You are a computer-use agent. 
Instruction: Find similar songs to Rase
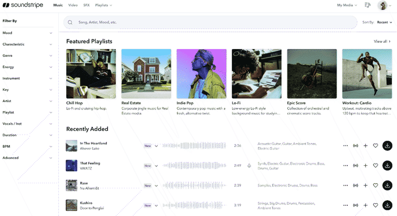tap(356, 185)
